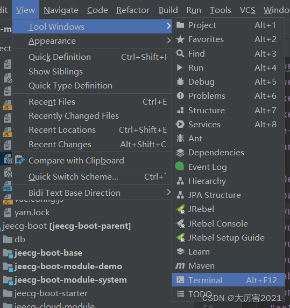Select Recent Locations
This screenshot has height=308, width=290.
(x=92, y=130)
